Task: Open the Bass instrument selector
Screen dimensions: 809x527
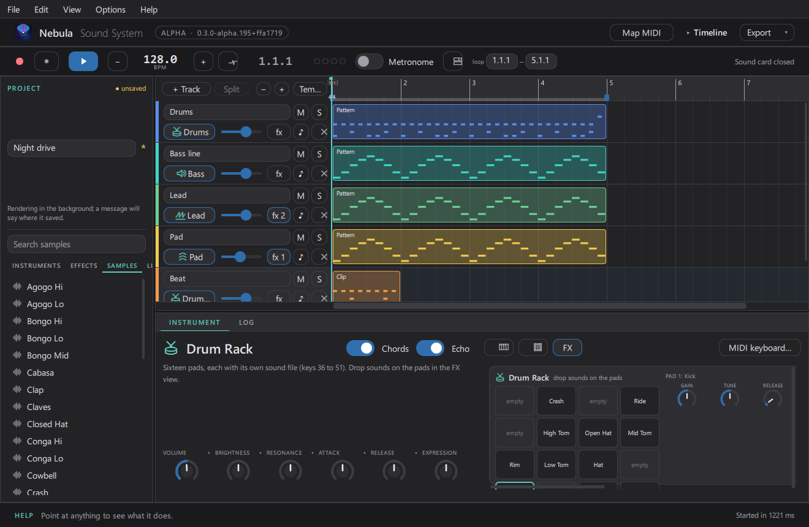Action: pyautogui.click(x=189, y=173)
